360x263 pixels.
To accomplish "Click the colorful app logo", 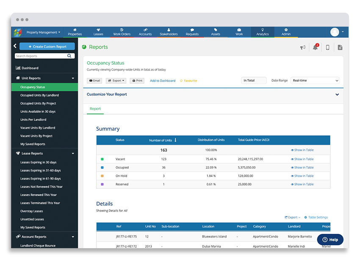I will click(x=17, y=32).
